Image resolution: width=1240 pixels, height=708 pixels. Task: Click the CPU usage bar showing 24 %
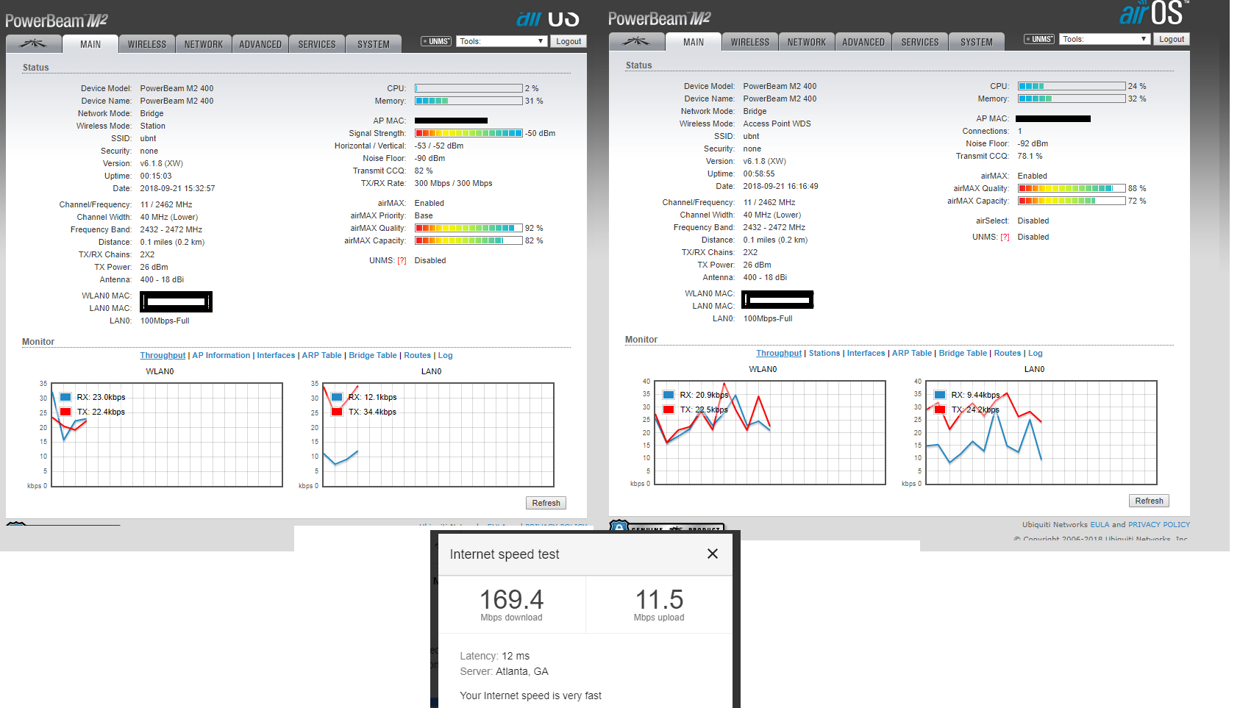(1072, 86)
